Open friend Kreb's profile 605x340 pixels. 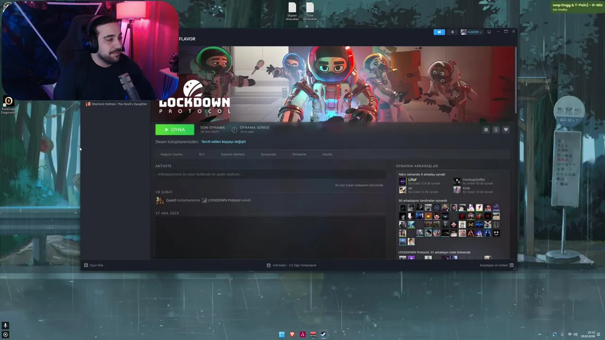(x=466, y=188)
